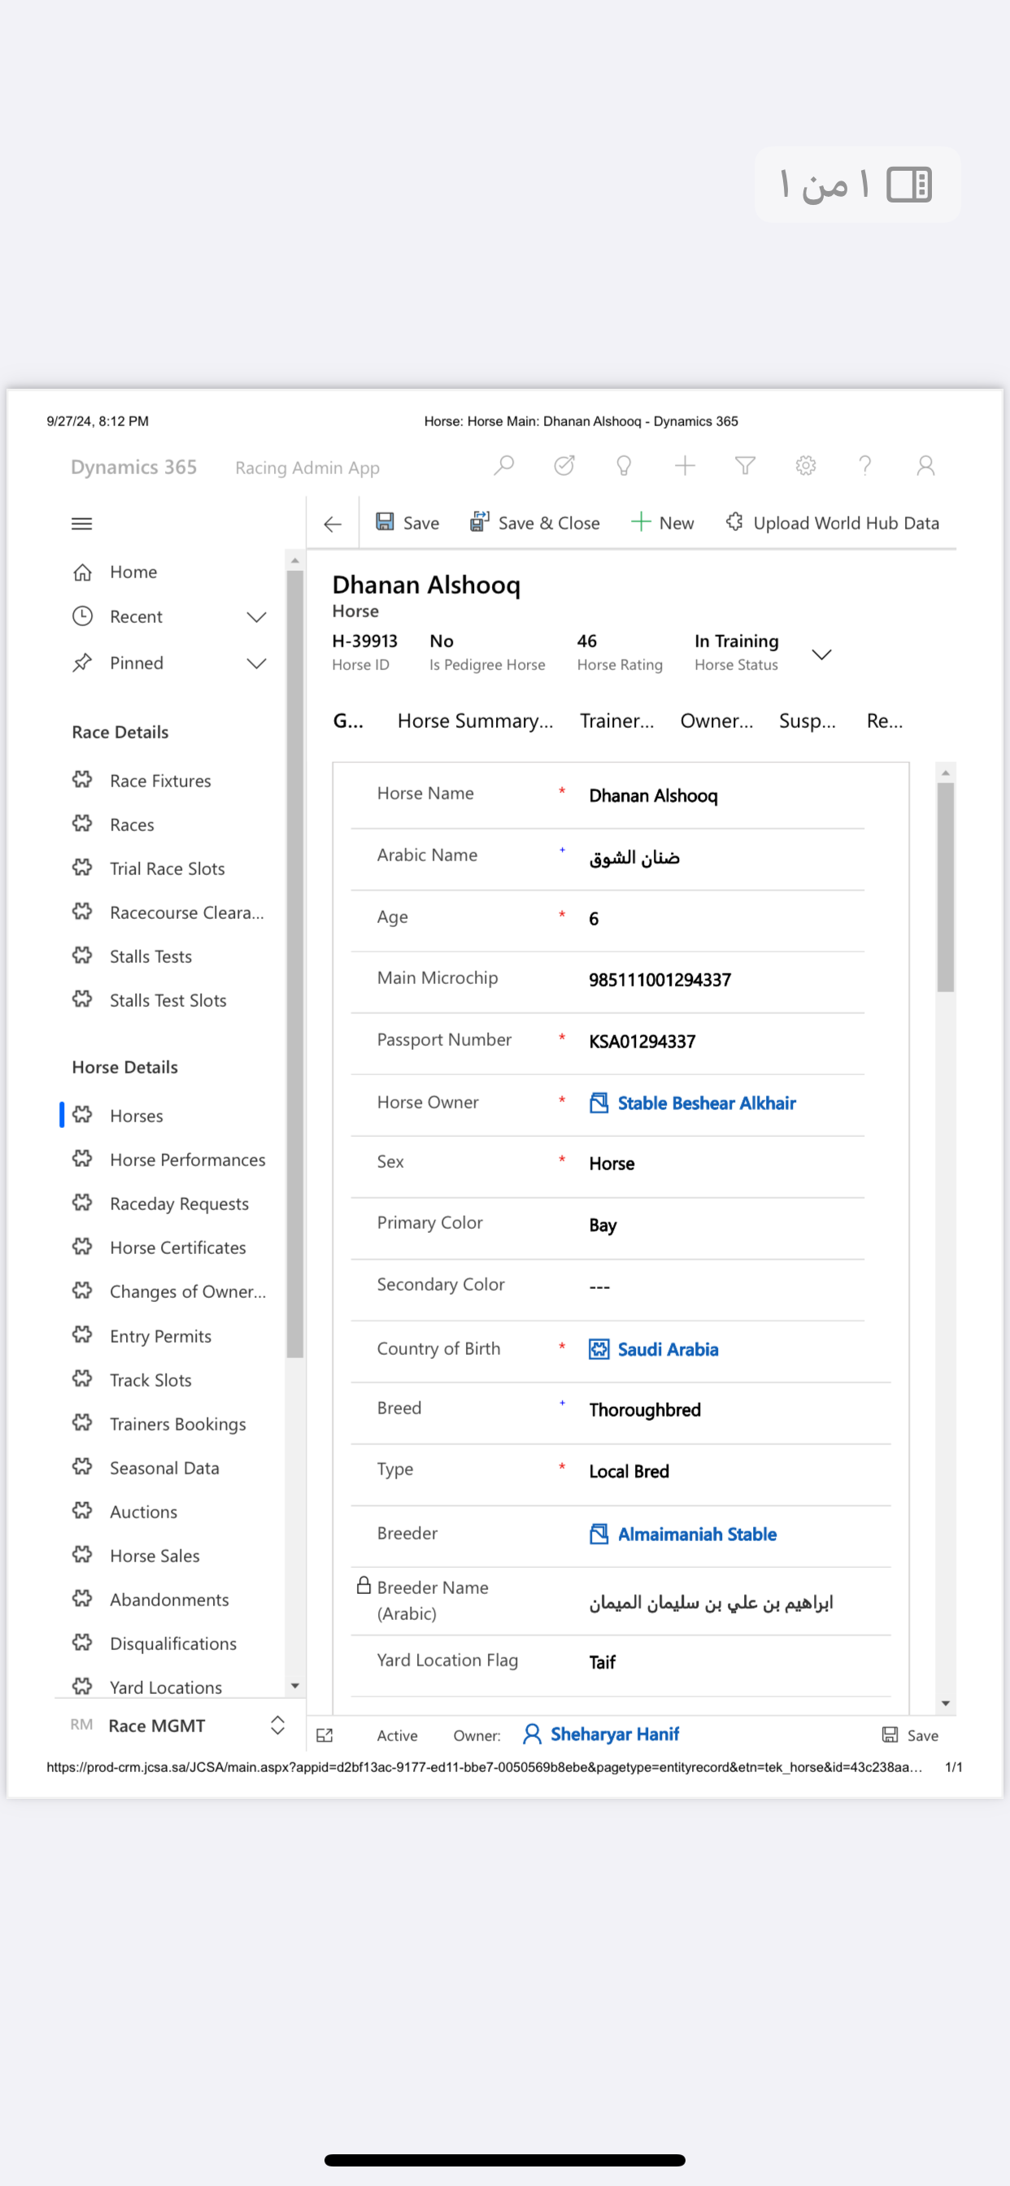Expand the Pinned section chevron
This screenshot has width=1010, height=2186.
point(256,664)
